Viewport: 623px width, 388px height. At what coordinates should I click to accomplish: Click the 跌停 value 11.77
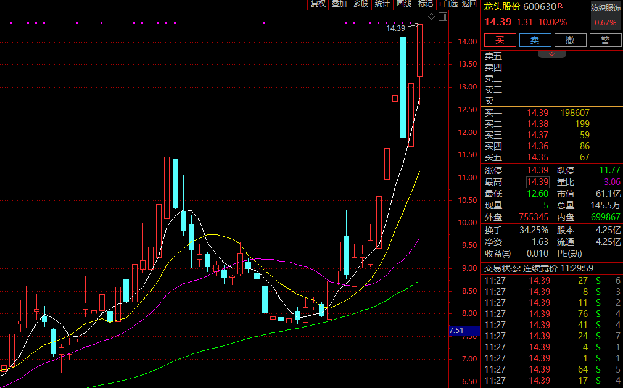[609, 170]
